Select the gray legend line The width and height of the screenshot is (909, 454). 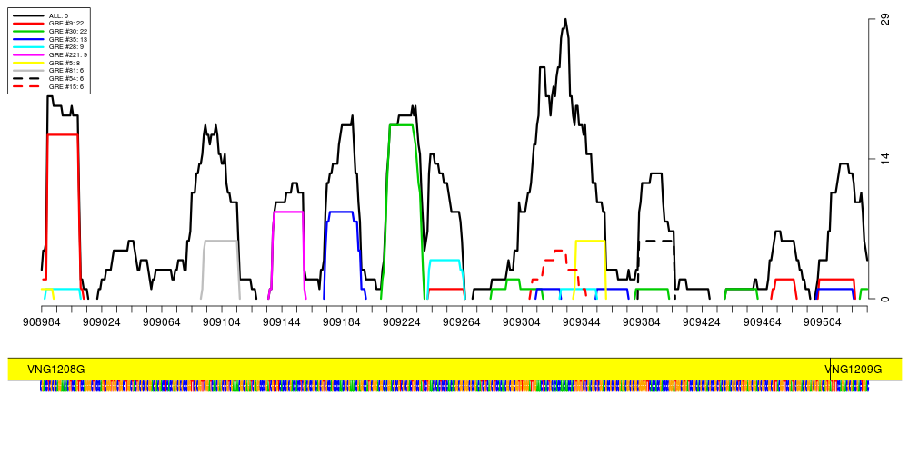[28, 70]
